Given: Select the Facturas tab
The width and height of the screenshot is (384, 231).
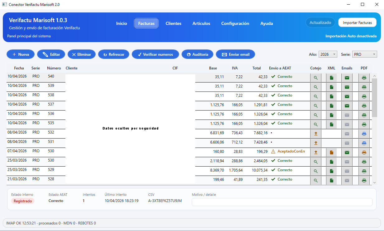Looking at the screenshot, I should coord(146,23).
